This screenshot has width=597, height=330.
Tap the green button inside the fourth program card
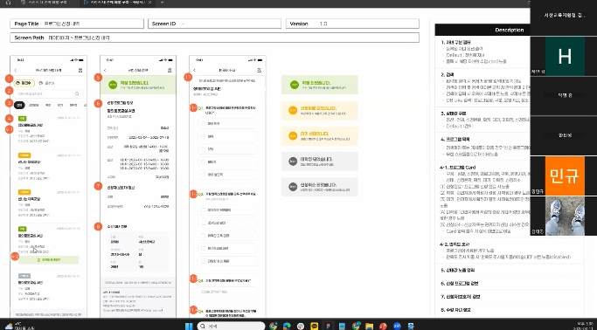pyautogui.click(x=49, y=260)
